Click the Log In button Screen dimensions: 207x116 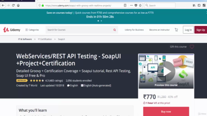188,30
